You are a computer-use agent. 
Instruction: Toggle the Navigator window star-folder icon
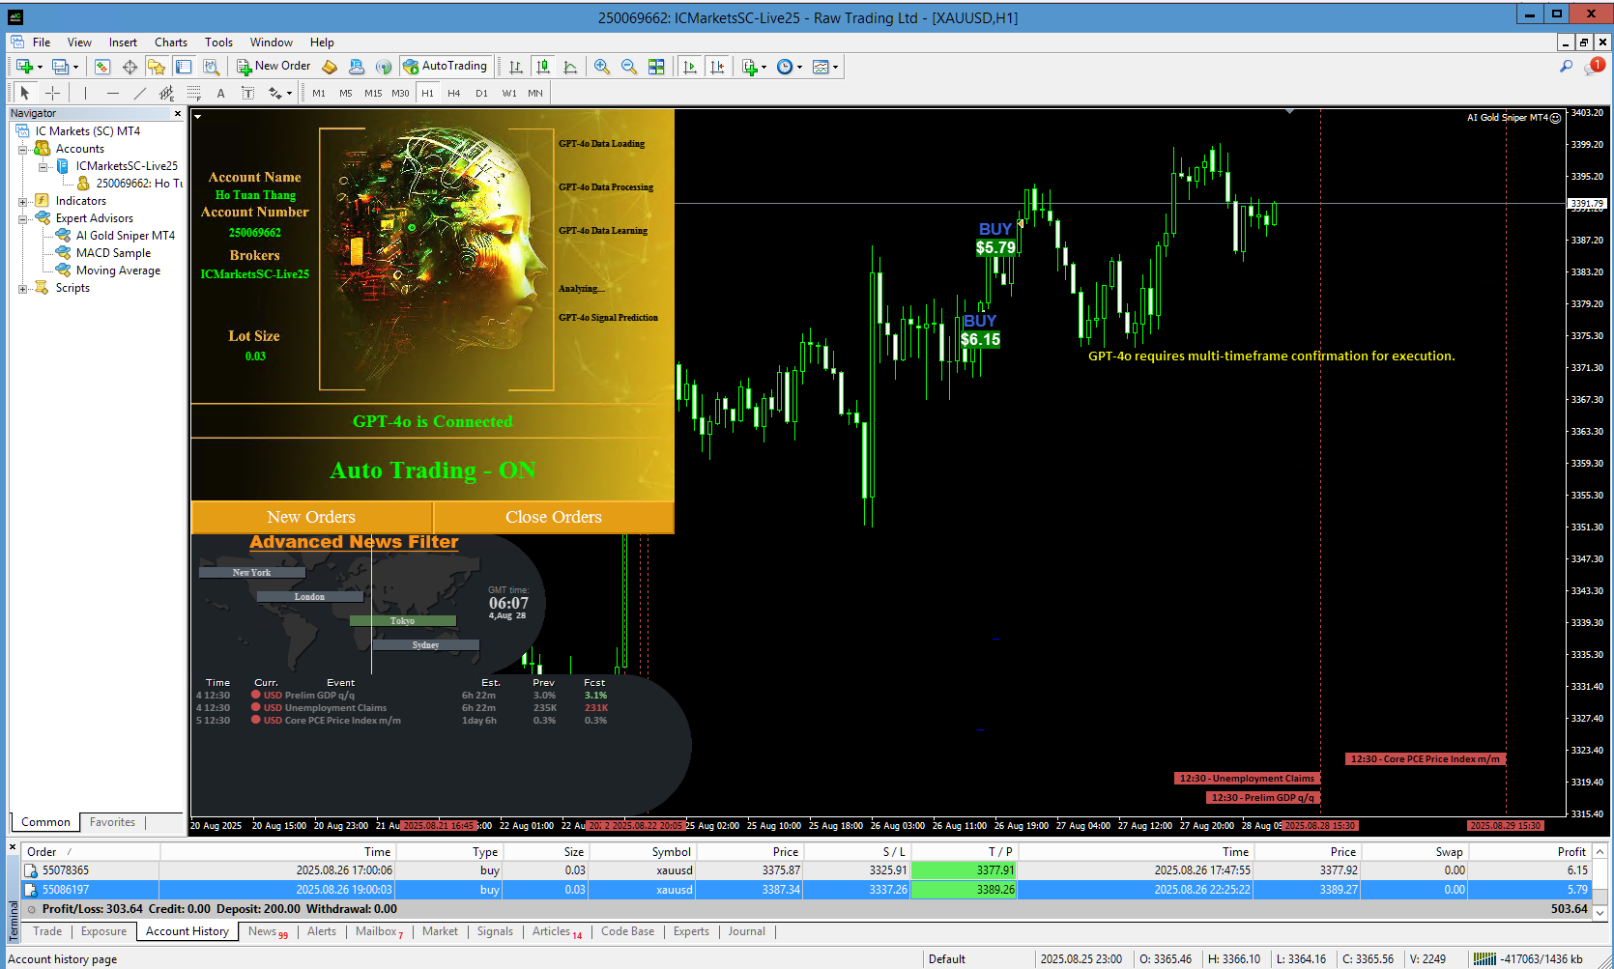tap(157, 67)
